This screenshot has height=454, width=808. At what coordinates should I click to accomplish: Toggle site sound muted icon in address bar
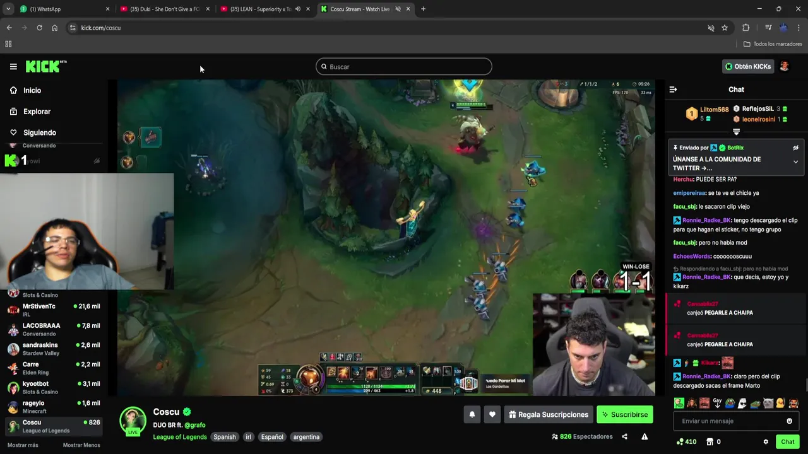pos(711,28)
